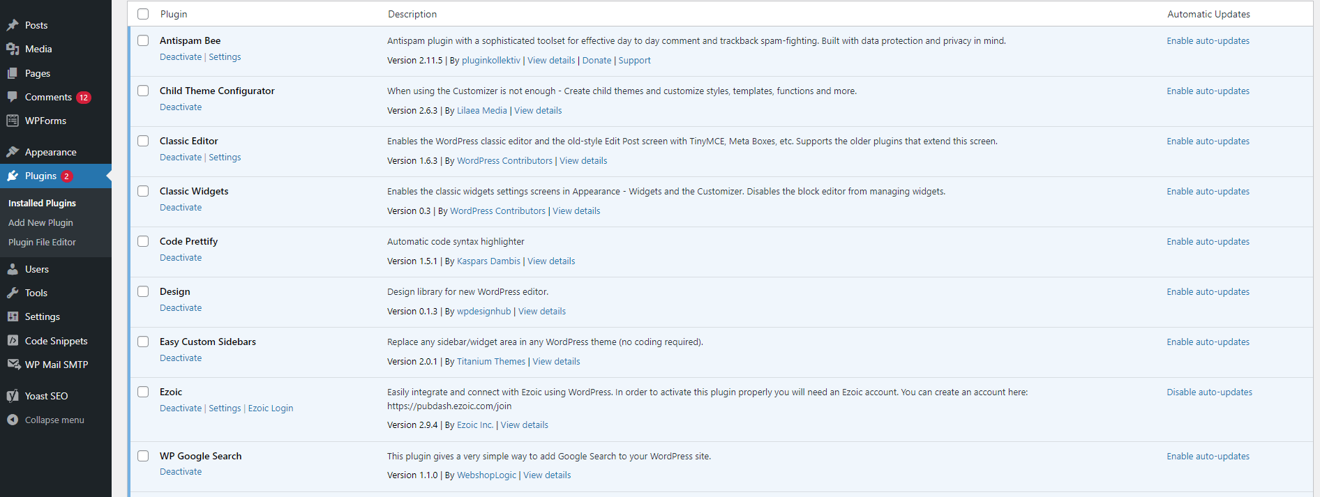Select the Classic Widgets checkbox

point(143,191)
